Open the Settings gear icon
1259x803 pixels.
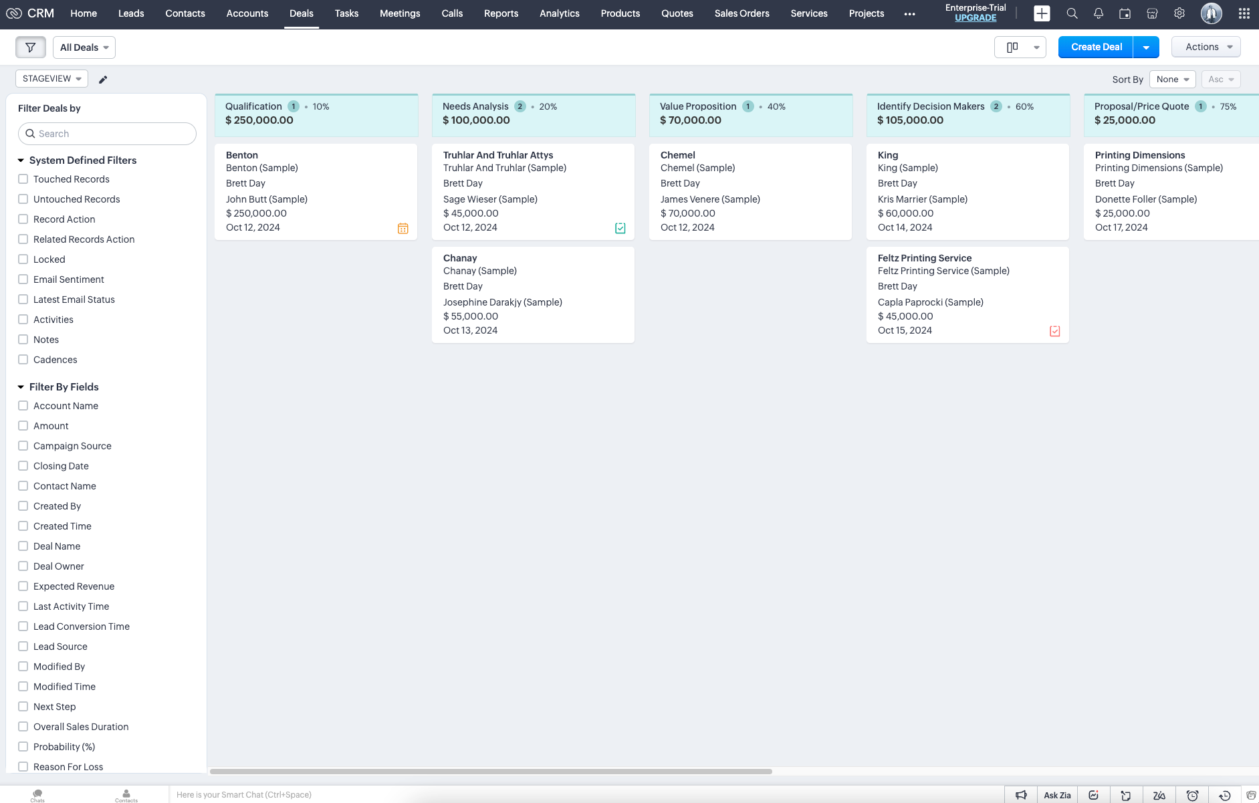[x=1179, y=13]
